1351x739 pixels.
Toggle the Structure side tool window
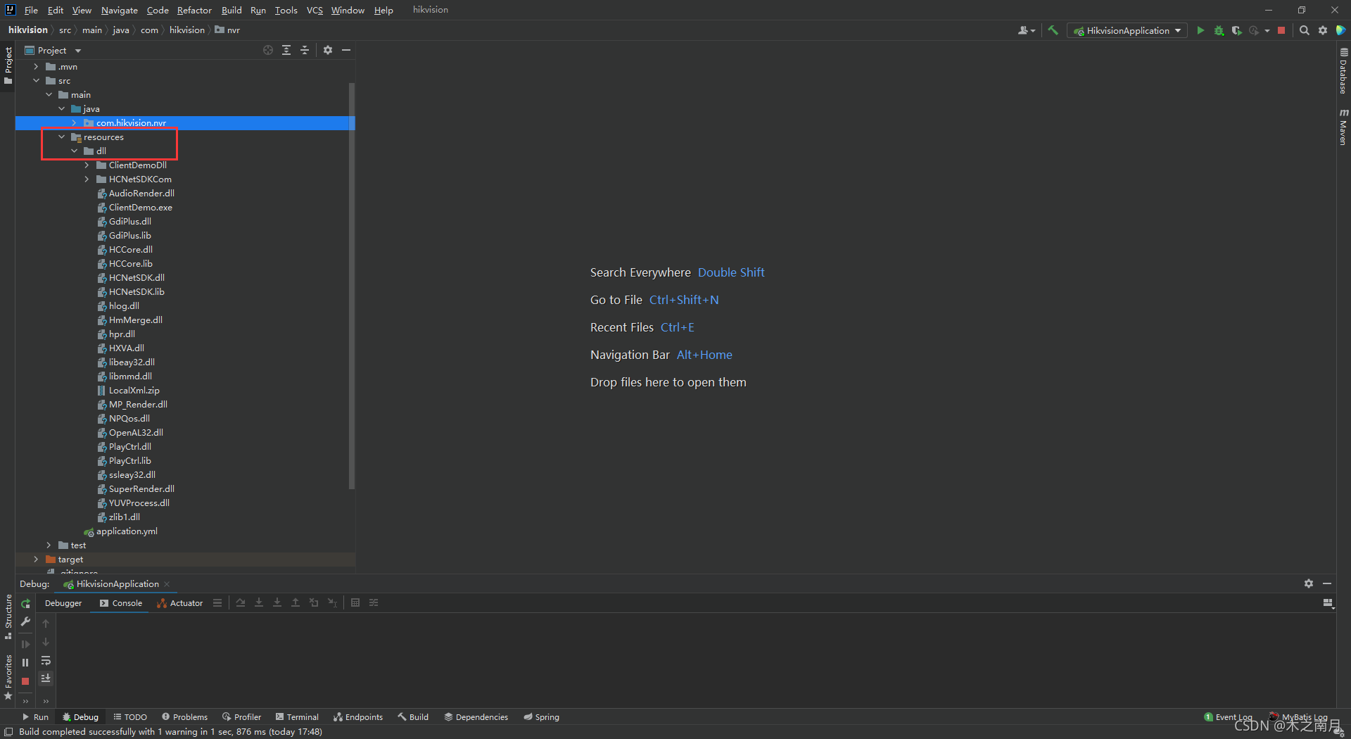pos(8,617)
